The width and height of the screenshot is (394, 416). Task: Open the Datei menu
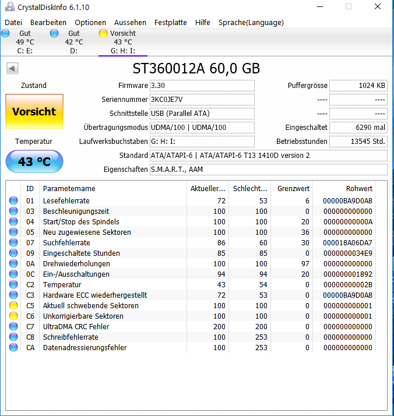tap(13, 23)
